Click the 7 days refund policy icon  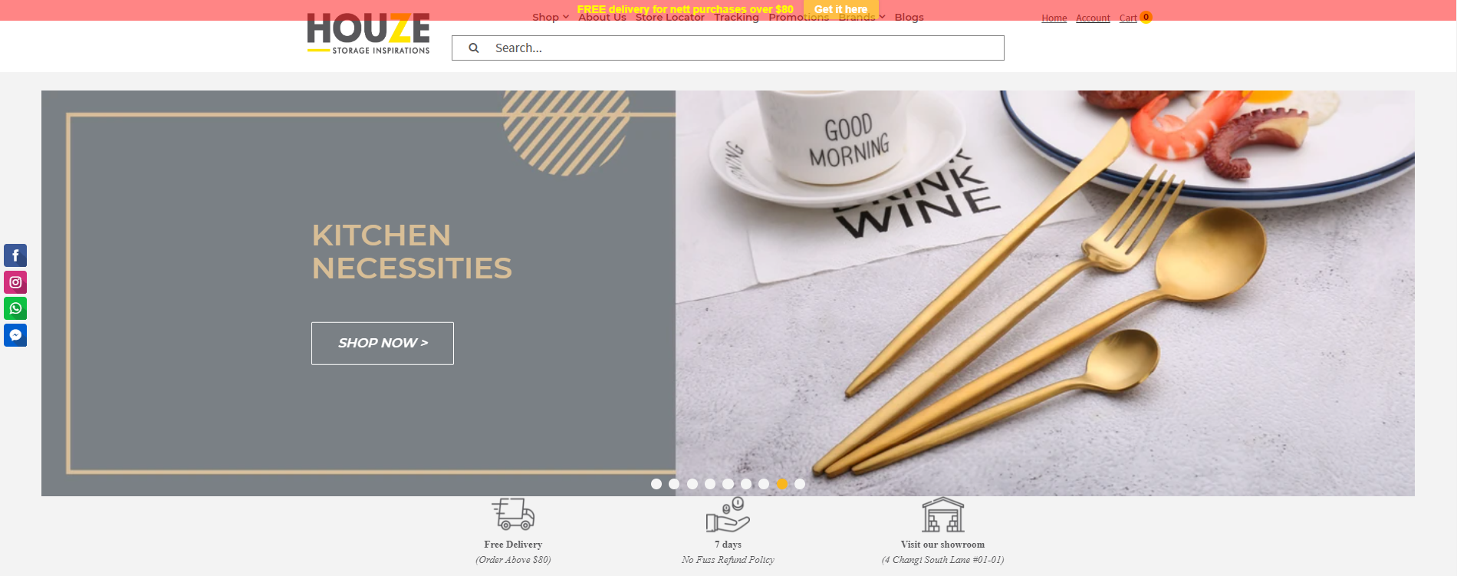(x=728, y=515)
